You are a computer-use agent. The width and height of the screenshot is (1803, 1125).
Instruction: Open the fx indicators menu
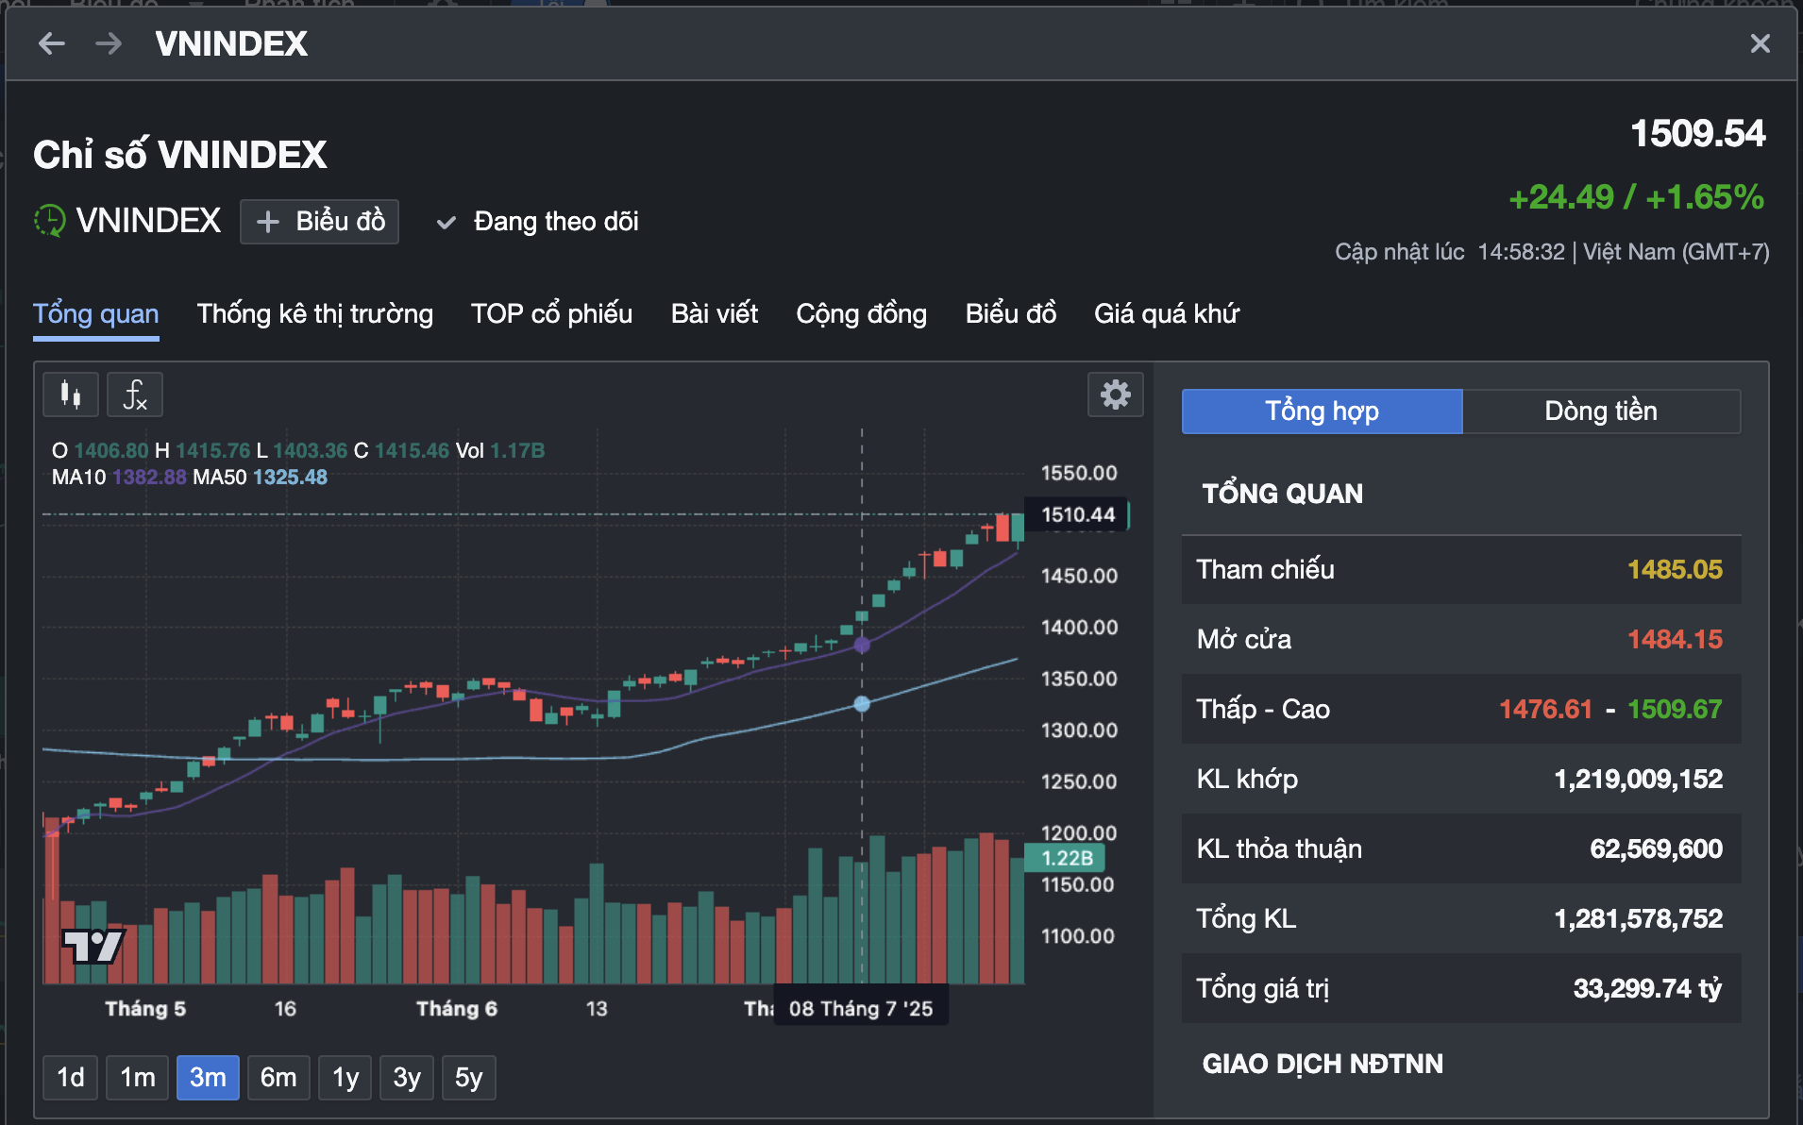pos(135,395)
